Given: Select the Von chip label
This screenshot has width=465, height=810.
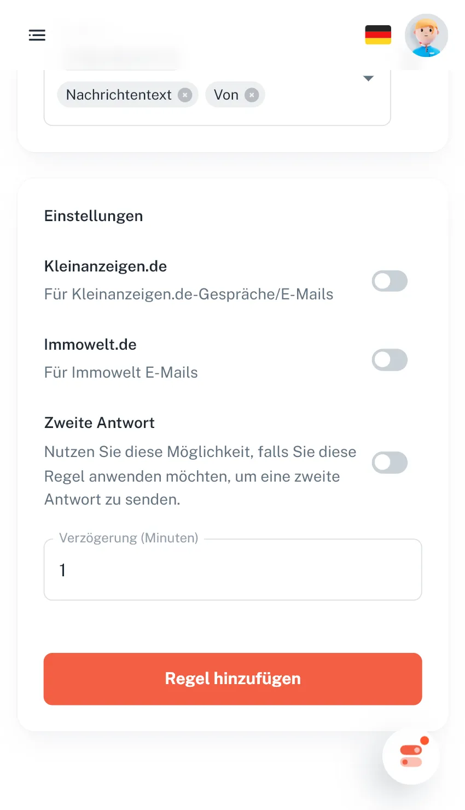Looking at the screenshot, I should pos(226,95).
